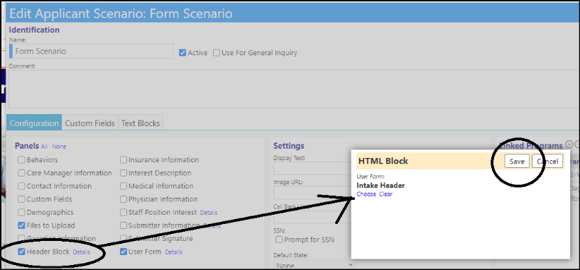This screenshot has height=270, width=580.
Task: Check the Contact Information panel
Action: pos(21,186)
